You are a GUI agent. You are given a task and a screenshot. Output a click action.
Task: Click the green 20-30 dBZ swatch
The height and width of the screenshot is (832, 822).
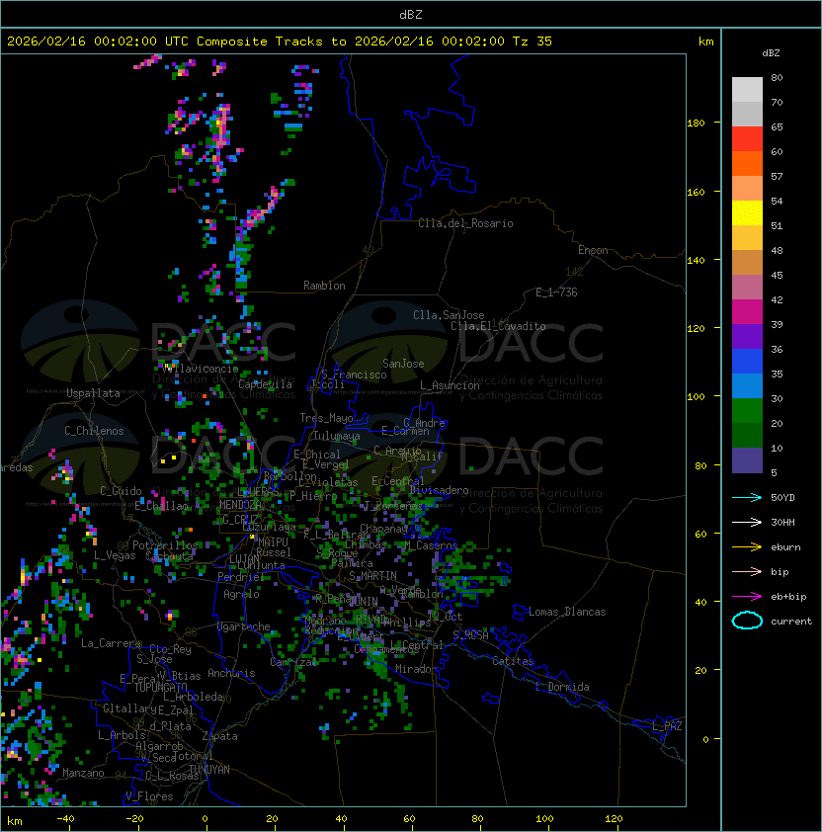747,411
